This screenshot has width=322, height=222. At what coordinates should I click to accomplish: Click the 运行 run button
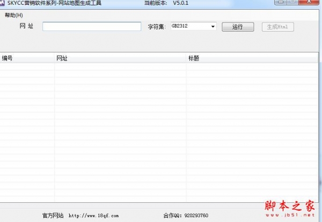(x=238, y=27)
